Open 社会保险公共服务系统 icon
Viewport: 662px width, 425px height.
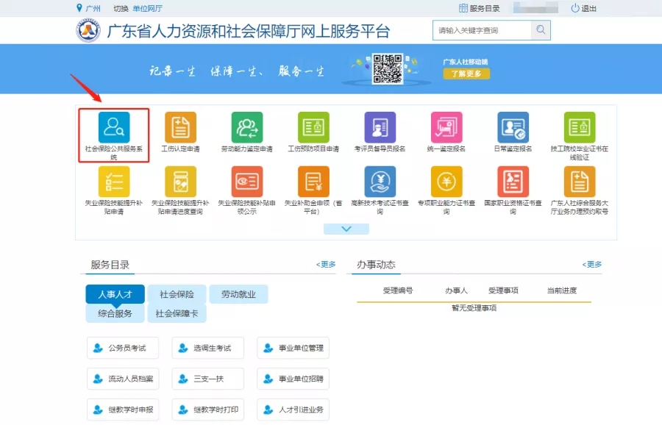(114, 127)
